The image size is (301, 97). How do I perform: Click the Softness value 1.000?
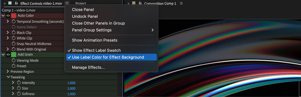coord(71,94)
